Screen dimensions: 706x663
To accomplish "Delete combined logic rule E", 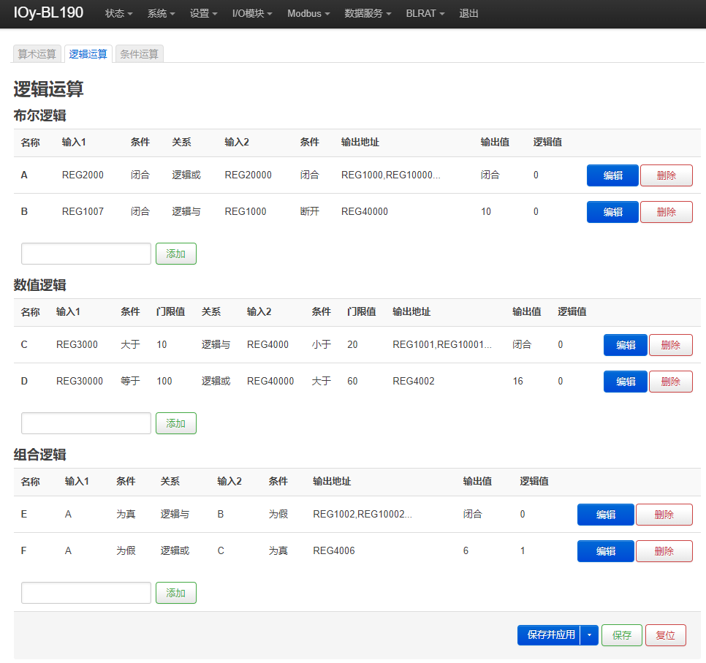I will coord(664,515).
